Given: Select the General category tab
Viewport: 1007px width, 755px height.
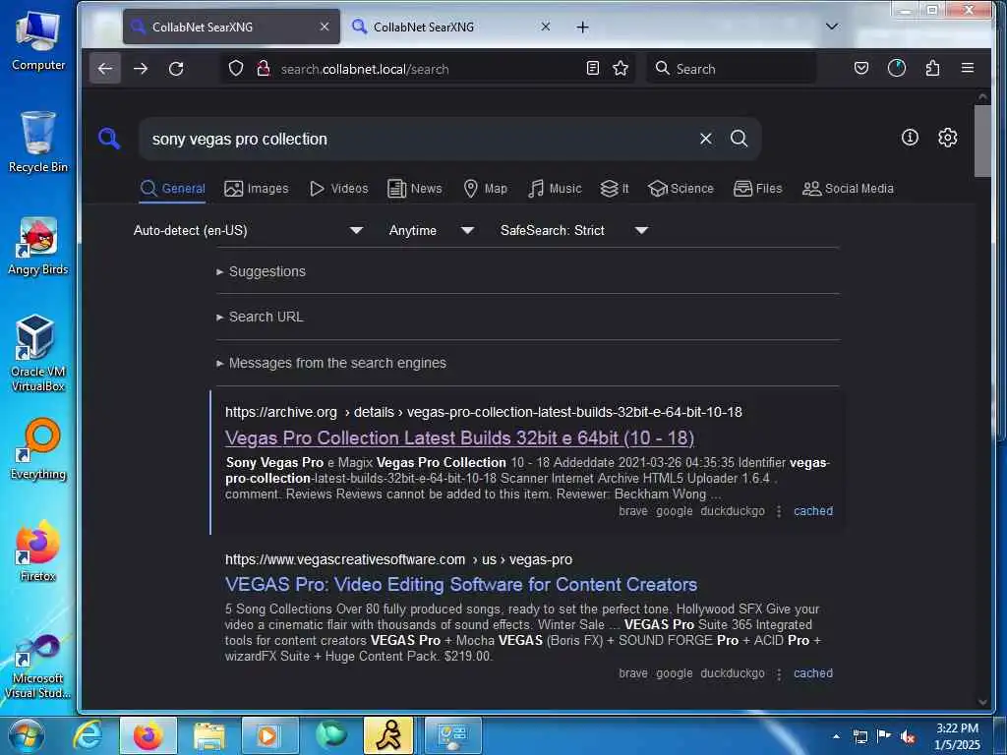Looking at the screenshot, I should click(x=173, y=189).
